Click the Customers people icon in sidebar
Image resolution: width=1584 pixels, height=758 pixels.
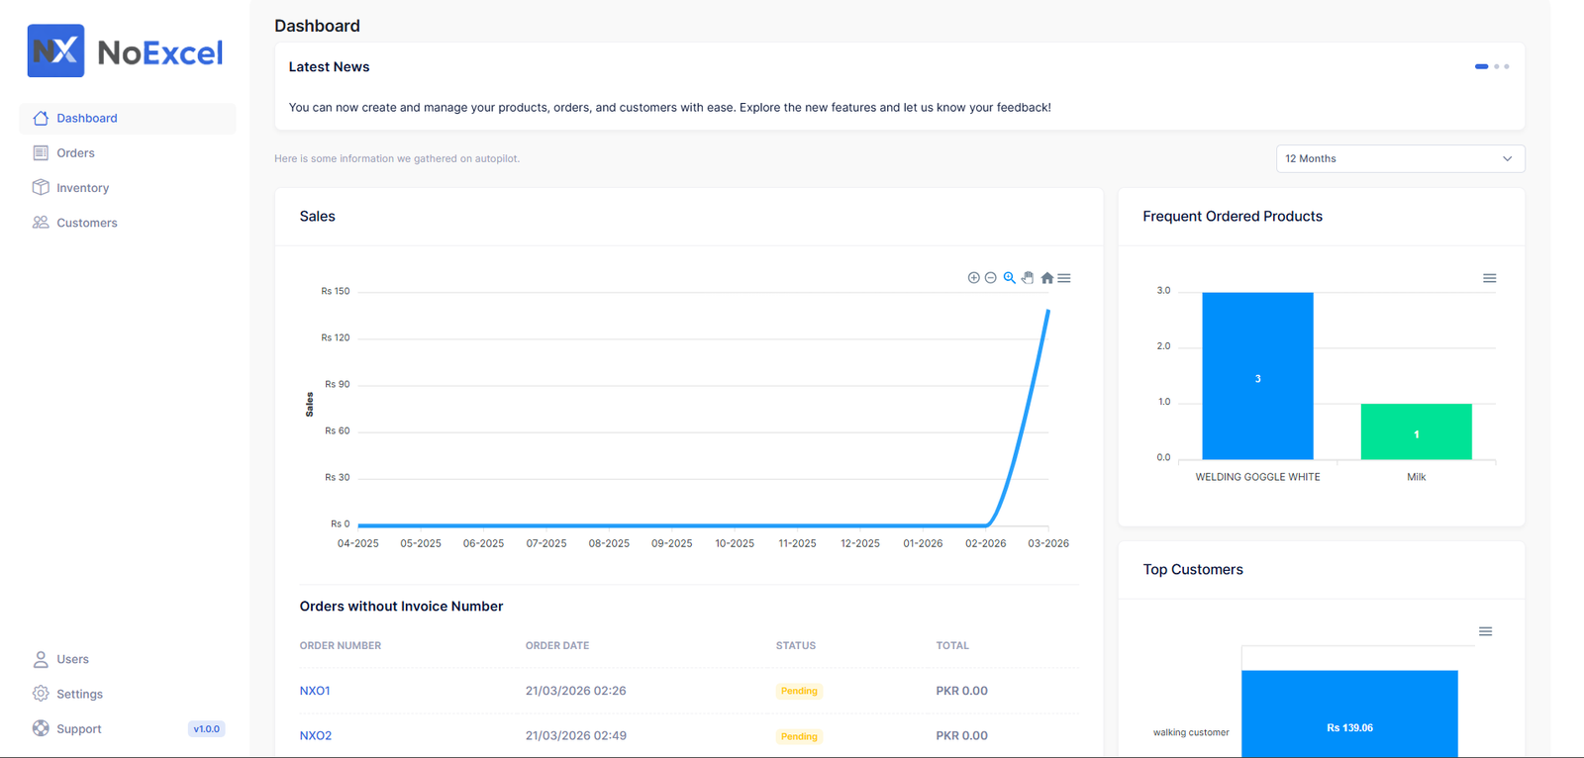click(x=41, y=223)
